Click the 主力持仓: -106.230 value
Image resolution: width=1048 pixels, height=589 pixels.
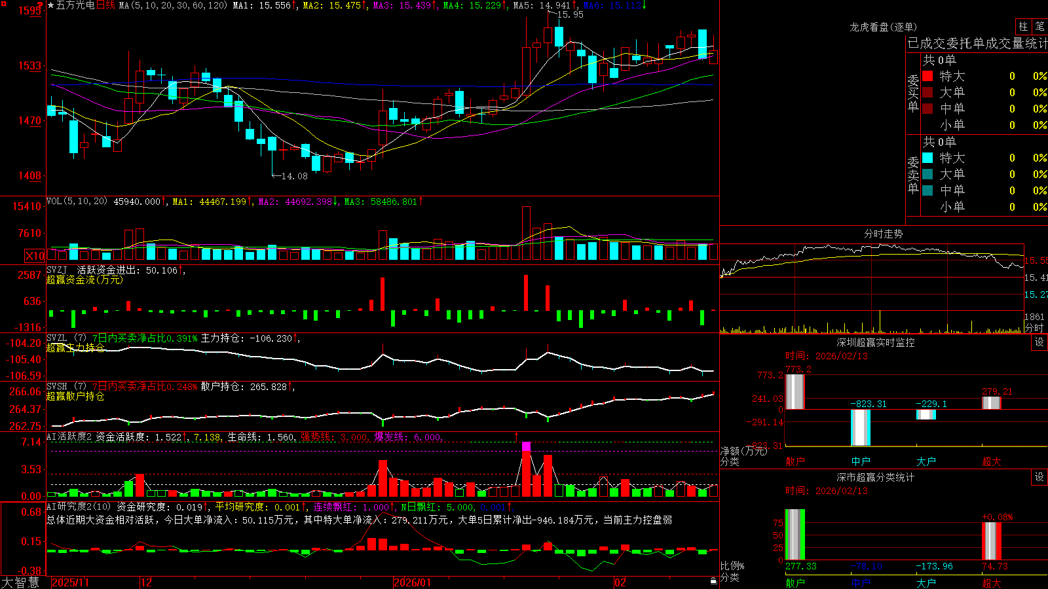[x=246, y=338]
